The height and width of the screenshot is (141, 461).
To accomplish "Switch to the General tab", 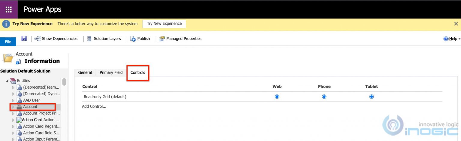I will click(x=85, y=72).
